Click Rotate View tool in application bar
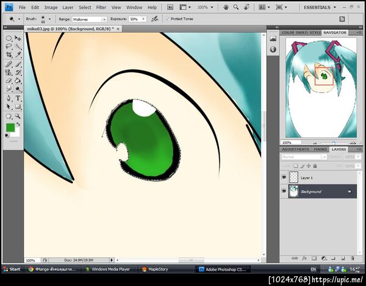 pos(246,7)
